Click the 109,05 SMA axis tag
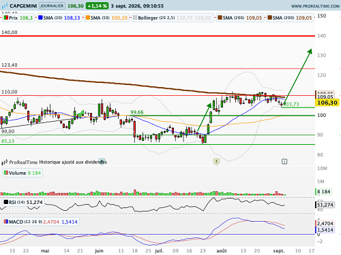The image size is (341, 255). [325, 97]
